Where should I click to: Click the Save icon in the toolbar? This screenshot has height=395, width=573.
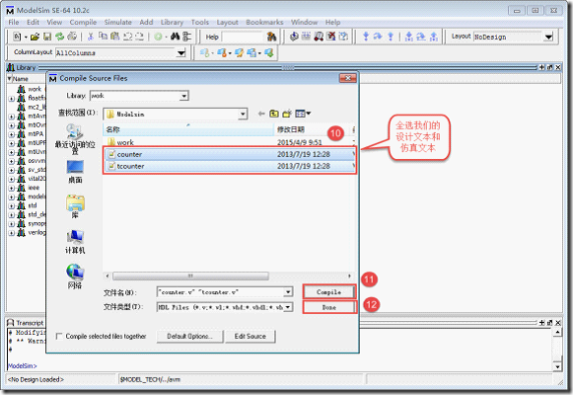[47, 37]
